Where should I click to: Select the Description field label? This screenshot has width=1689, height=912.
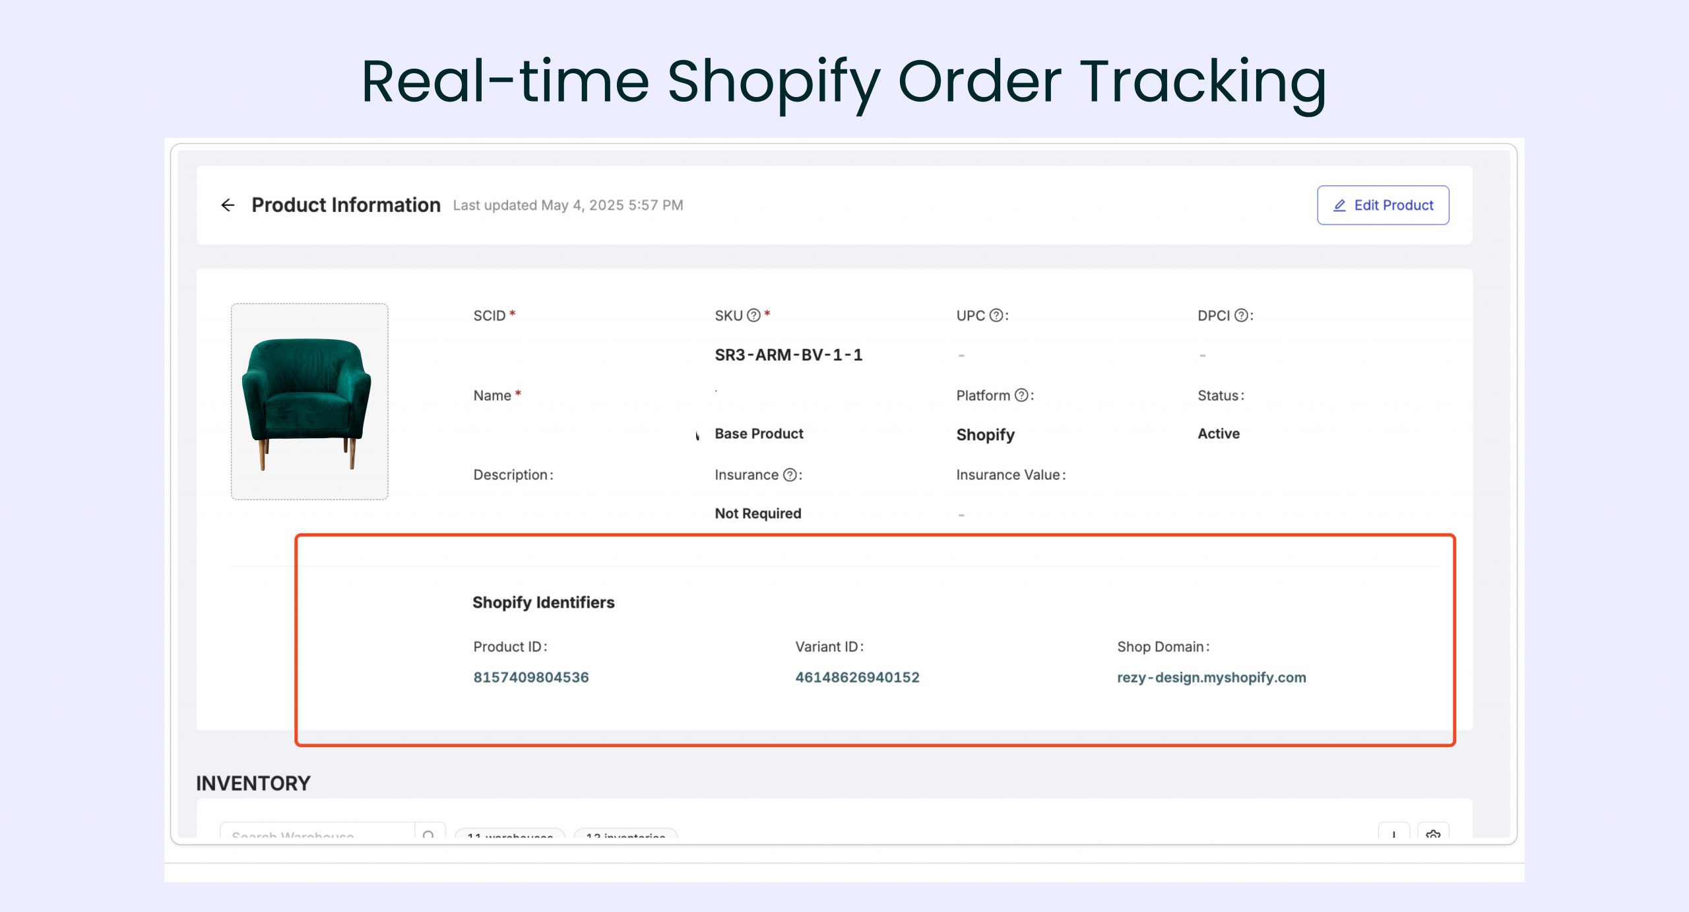pos(513,475)
